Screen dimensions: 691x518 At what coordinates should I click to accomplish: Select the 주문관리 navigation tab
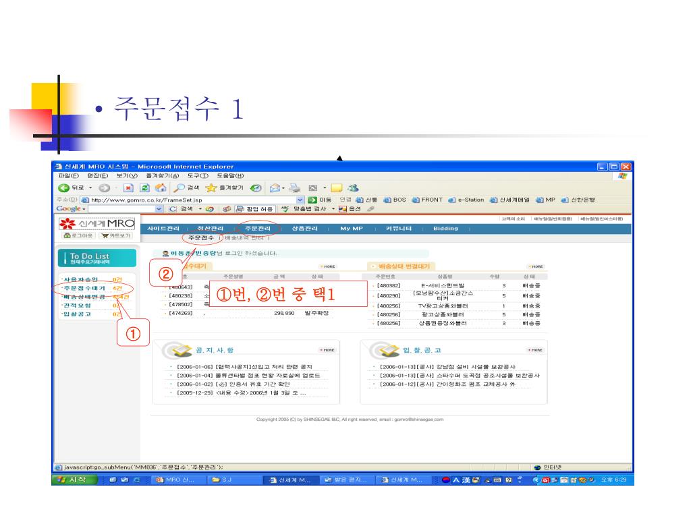pyautogui.click(x=258, y=229)
